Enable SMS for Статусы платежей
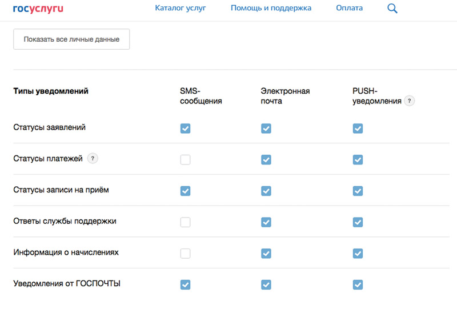457x313 pixels. [185, 160]
